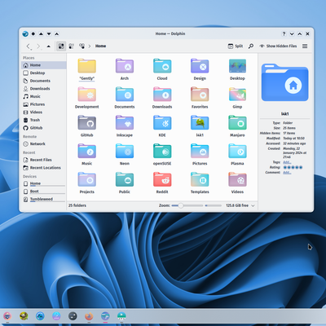The image size is (326, 326).
Task: Open Recent Locations in sidebar
Action: click(44, 168)
